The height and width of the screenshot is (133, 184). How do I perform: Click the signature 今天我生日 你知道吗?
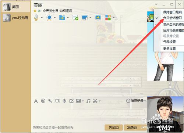[x=57, y=11]
